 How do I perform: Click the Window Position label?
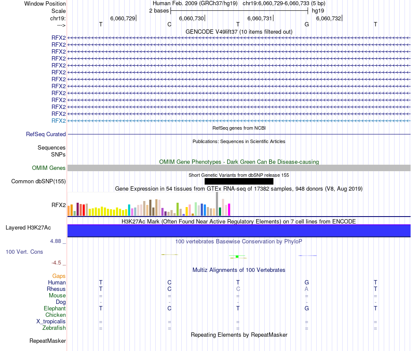pyautogui.click(x=45, y=3)
